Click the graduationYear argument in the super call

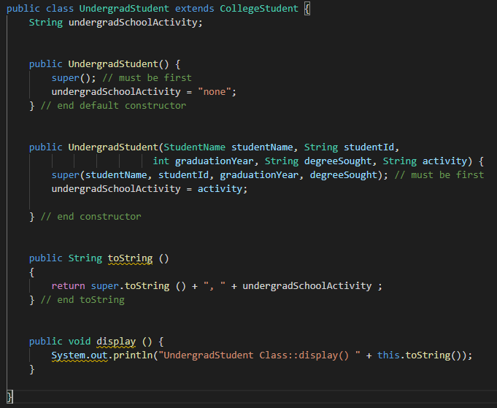(259, 175)
